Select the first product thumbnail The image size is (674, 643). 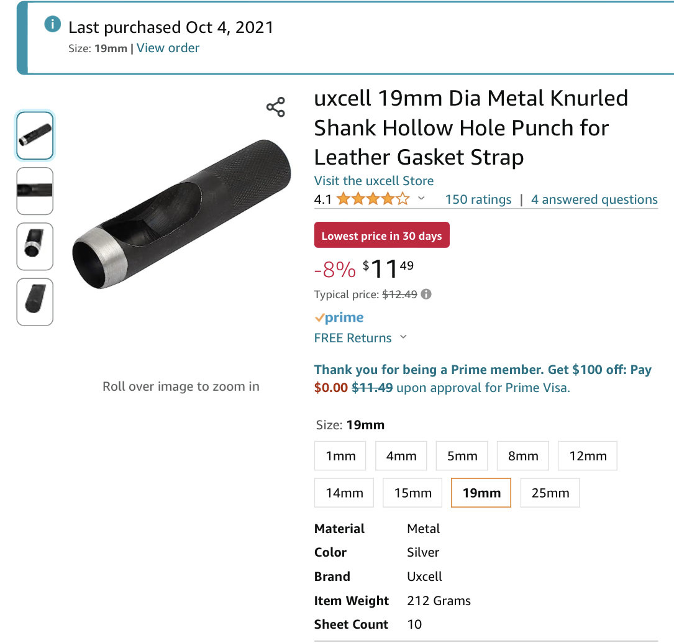click(35, 136)
